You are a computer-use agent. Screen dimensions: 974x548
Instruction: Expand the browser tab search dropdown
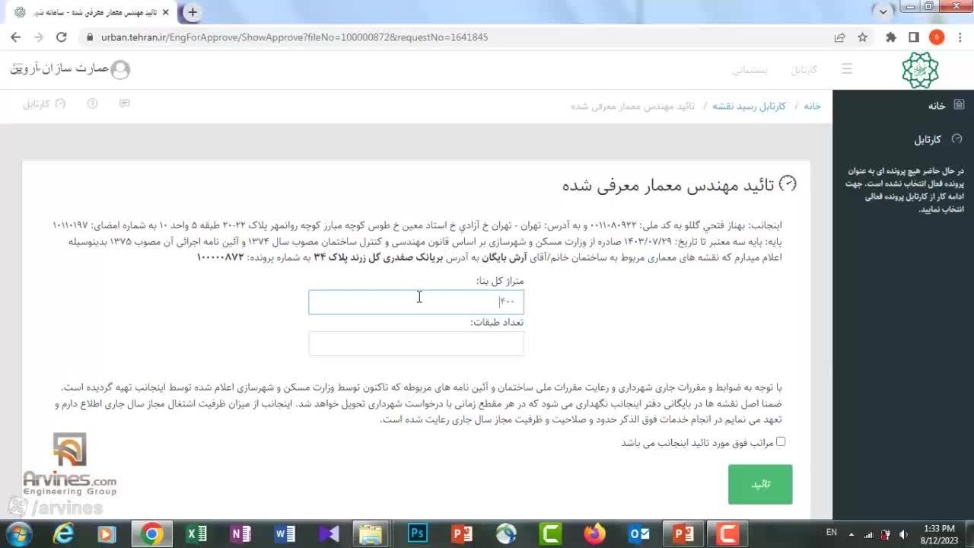pyautogui.click(x=883, y=11)
